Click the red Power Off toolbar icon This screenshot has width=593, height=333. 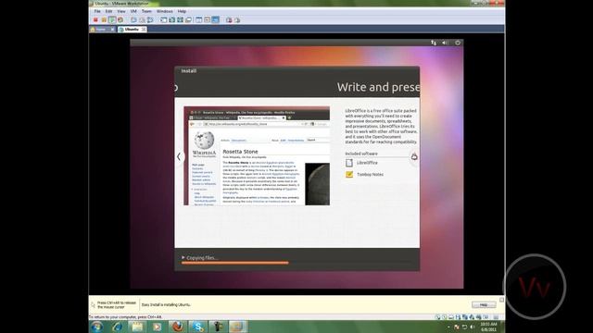pyautogui.click(x=95, y=20)
